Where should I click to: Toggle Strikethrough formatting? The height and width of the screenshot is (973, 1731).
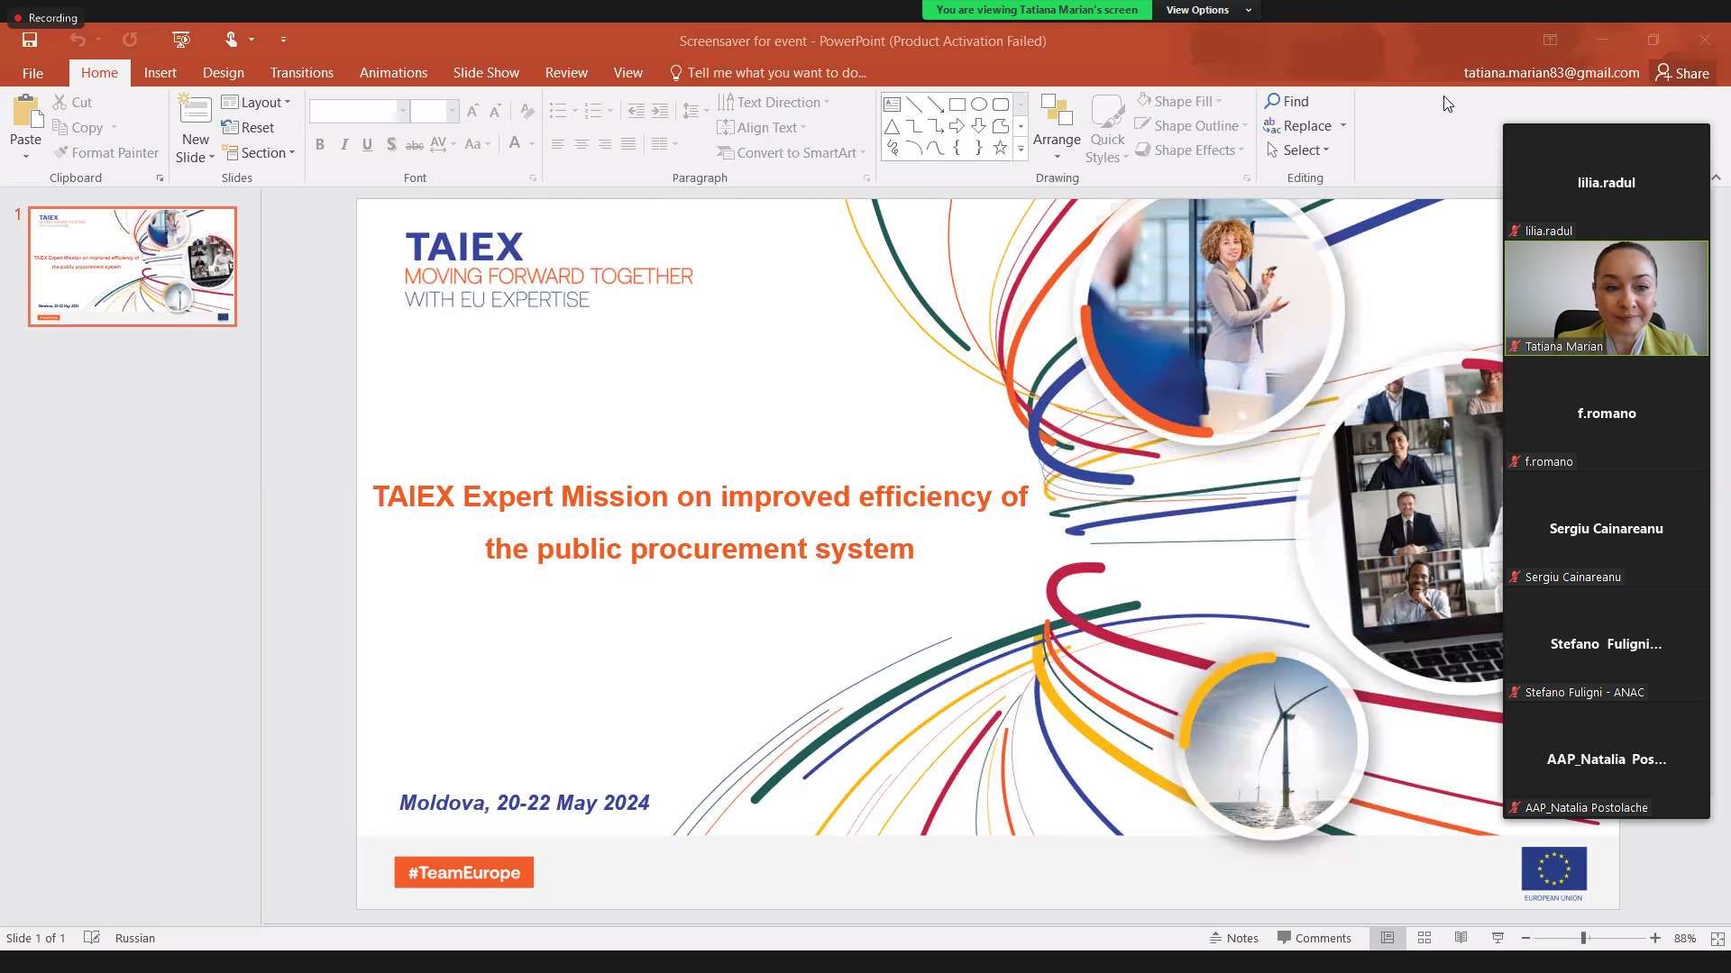click(414, 144)
